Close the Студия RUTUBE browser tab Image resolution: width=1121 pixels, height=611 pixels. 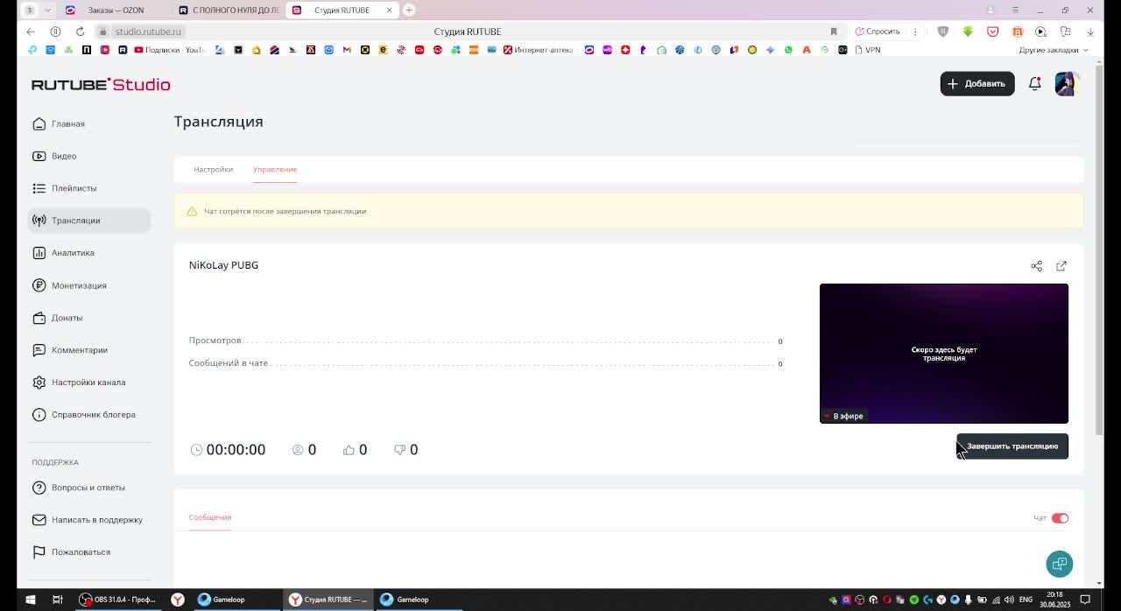click(389, 11)
